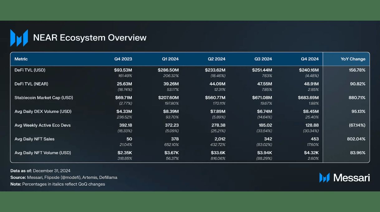Click the 372.23 active devs value
The width and height of the screenshot is (380, 212).
[x=172, y=125]
